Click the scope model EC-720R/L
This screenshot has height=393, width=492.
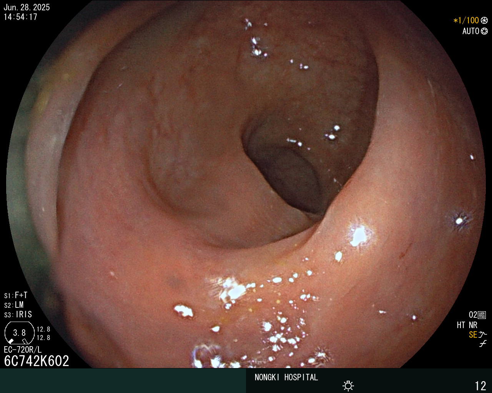click(x=23, y=350)
